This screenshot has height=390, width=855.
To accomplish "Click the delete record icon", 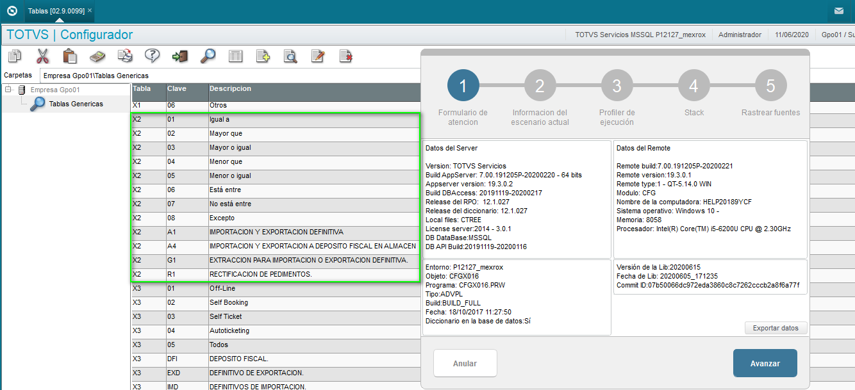I will [345, 56].
